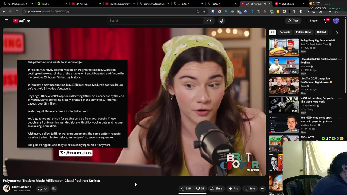Reload the page with refresh icon
The height and width of the screenshot is (195, 347).
(17, 11)
